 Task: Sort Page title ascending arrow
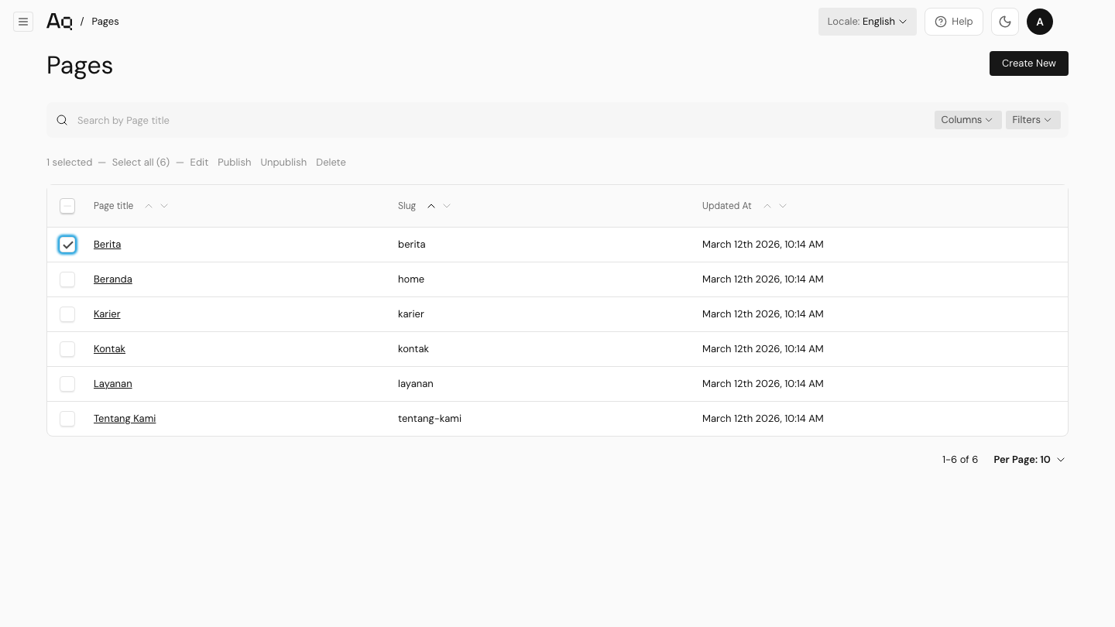pyautogui.click(x=149, y=206)
